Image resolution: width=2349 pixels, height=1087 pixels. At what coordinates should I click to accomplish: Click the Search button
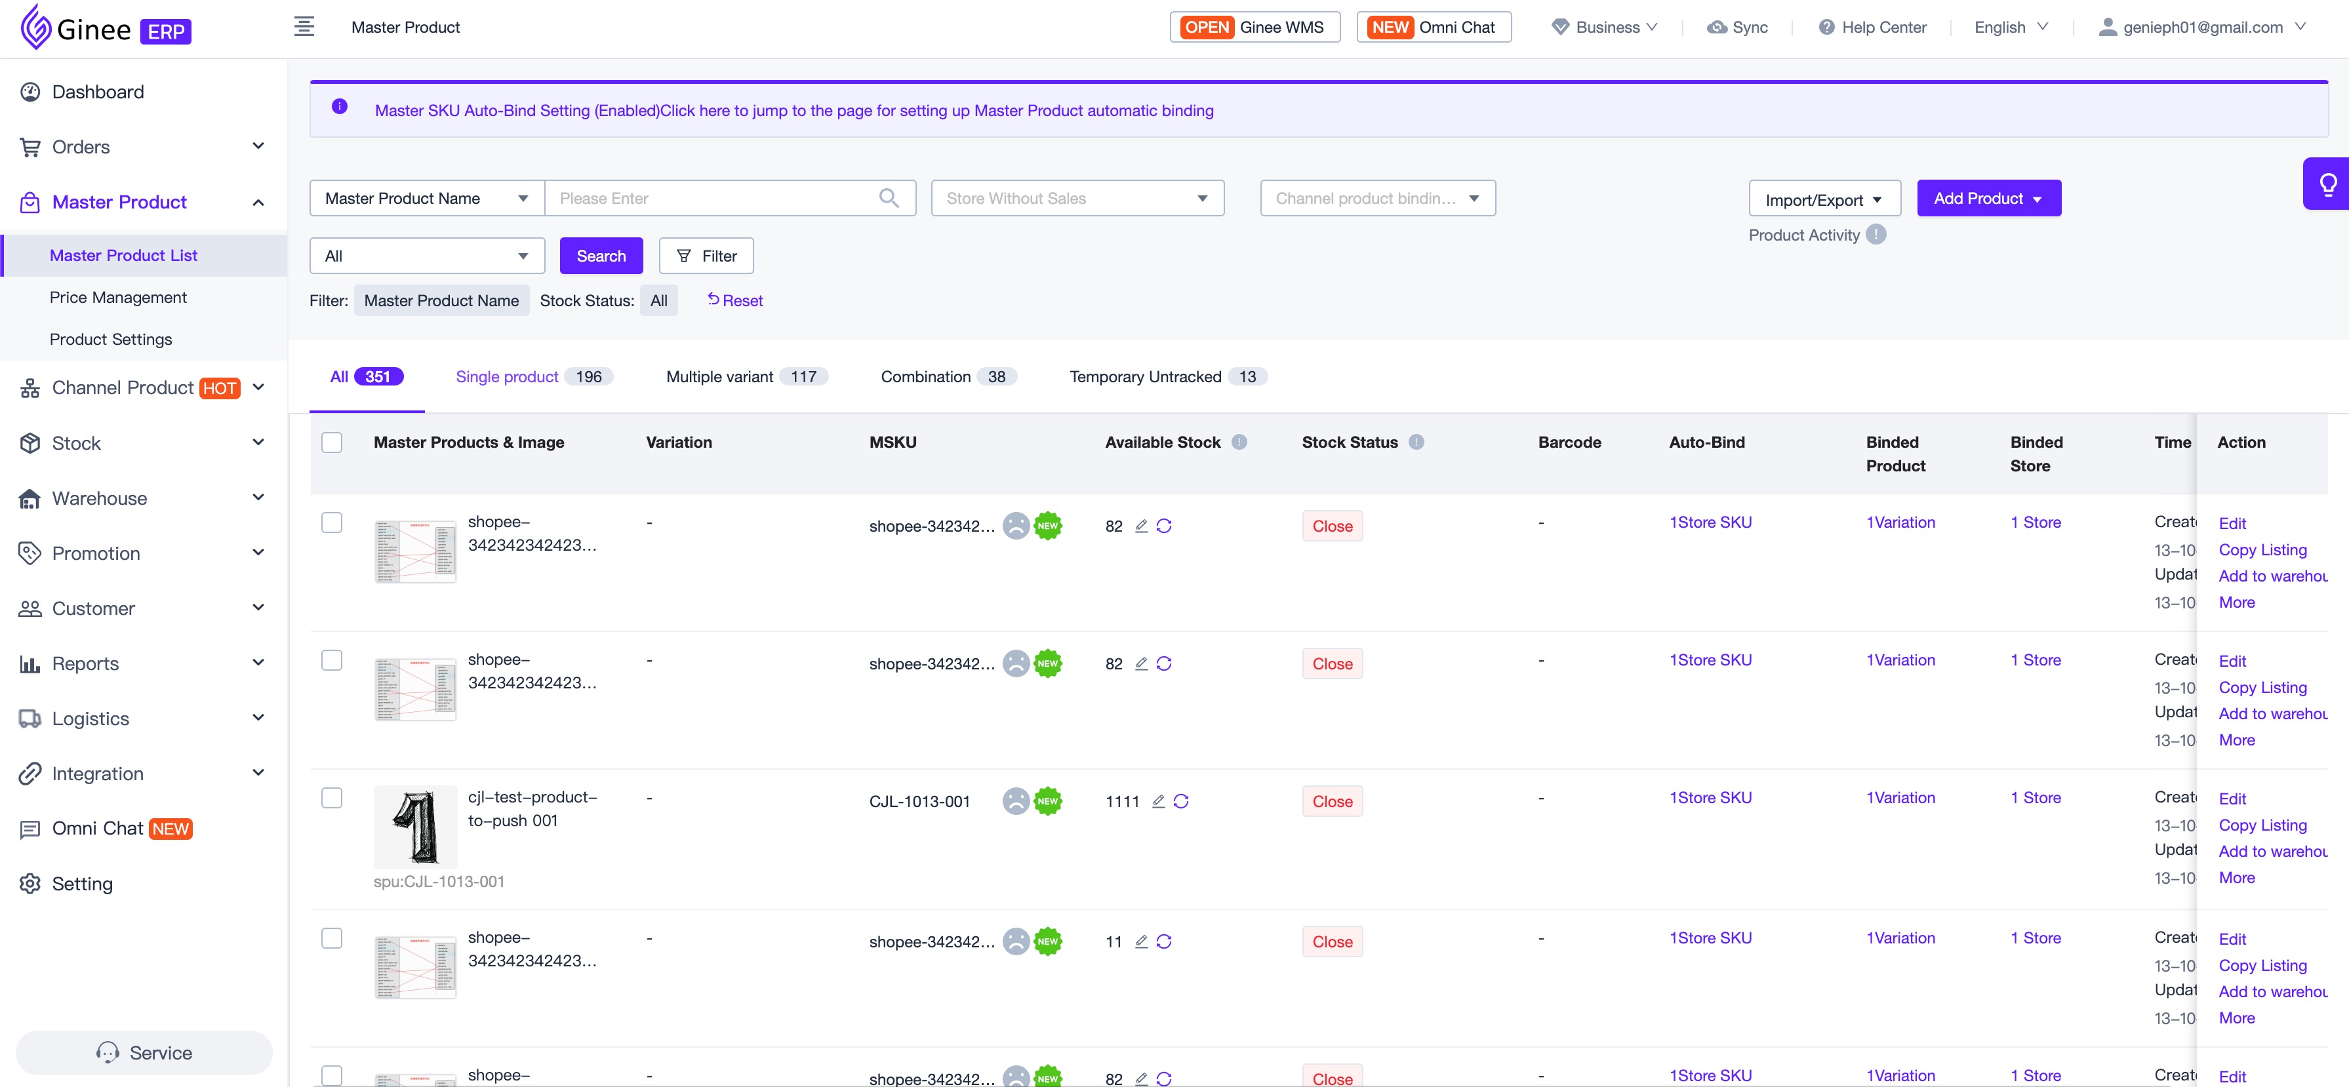(601, 256)
